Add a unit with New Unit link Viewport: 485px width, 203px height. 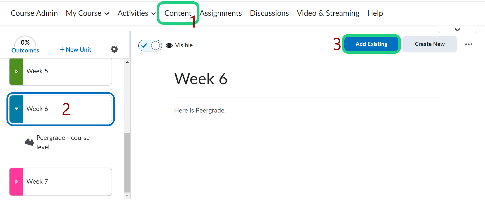pos(76,50)
